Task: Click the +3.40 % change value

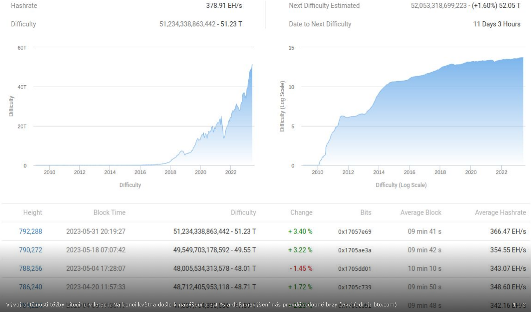Action: [x=300, y=231]
